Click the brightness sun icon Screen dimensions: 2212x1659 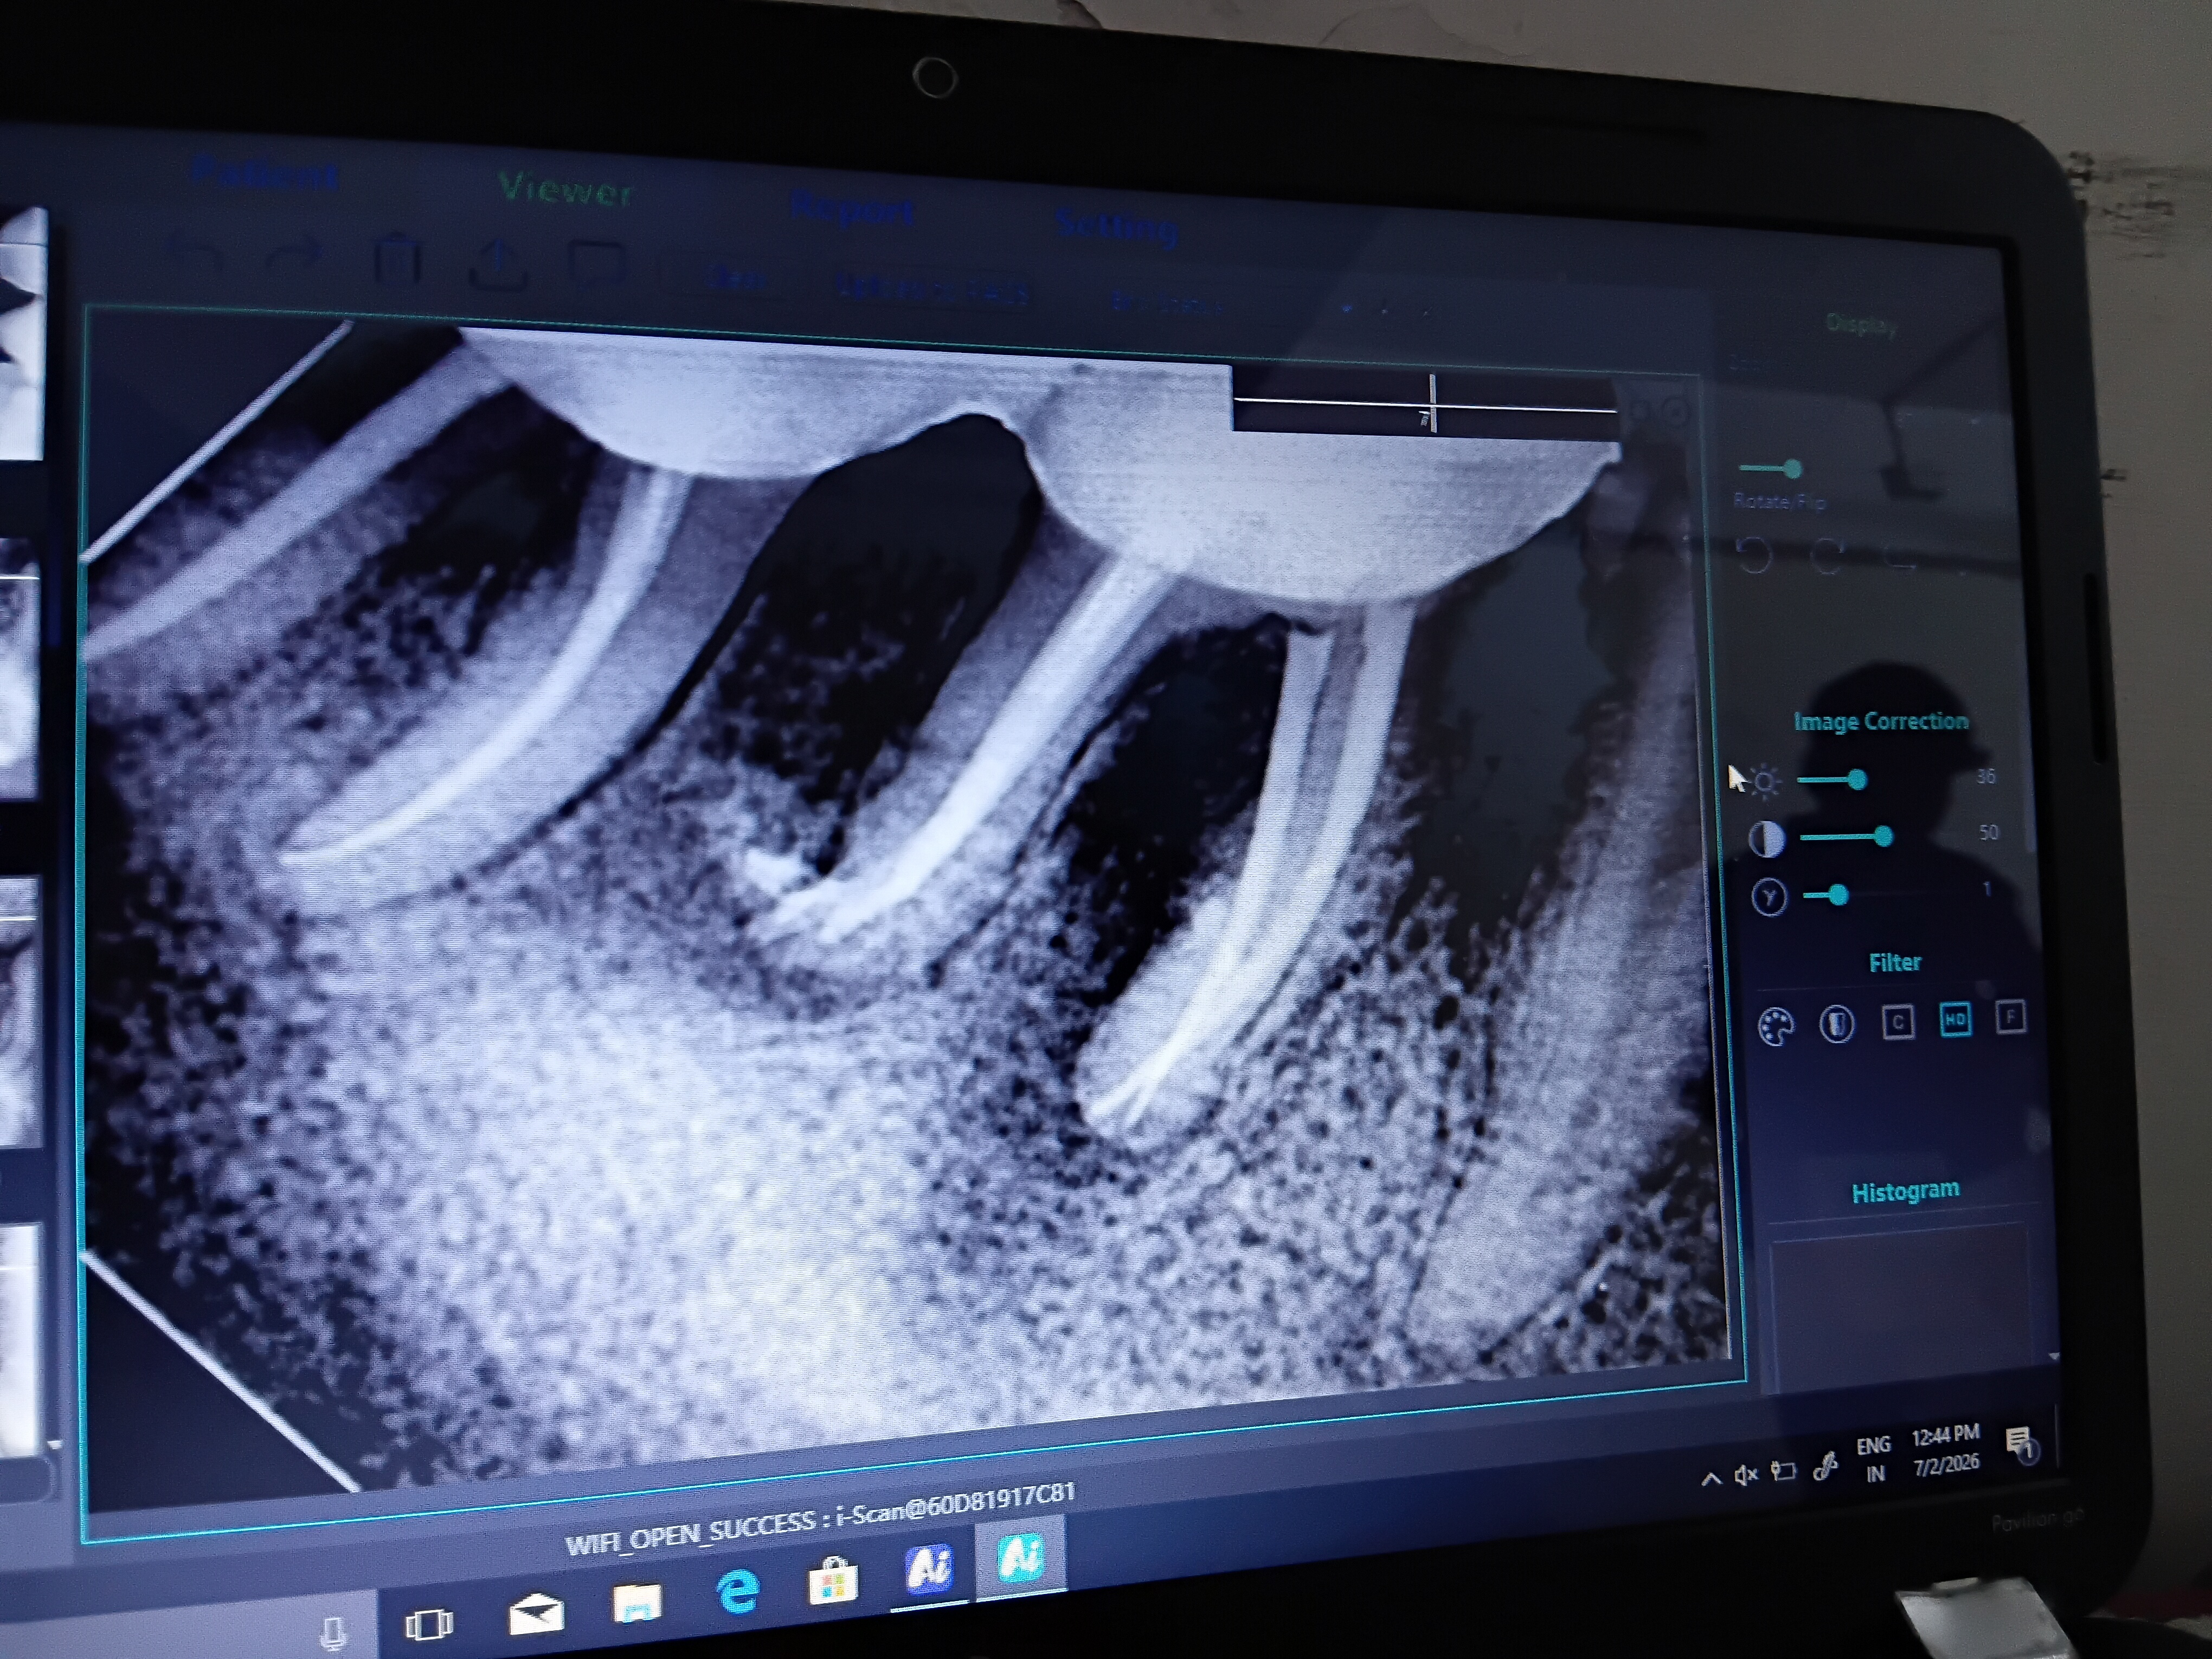tap(1765, 782)
